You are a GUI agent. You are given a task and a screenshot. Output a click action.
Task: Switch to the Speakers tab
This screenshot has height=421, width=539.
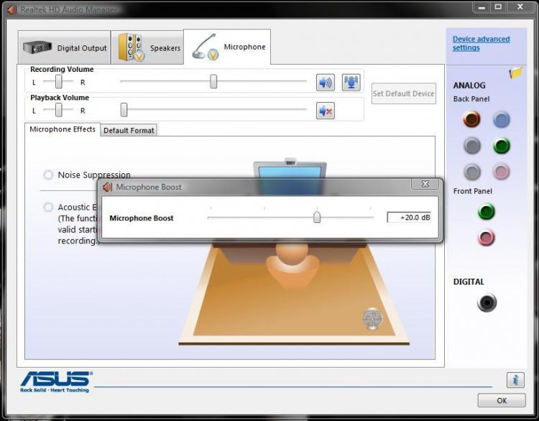147,47
